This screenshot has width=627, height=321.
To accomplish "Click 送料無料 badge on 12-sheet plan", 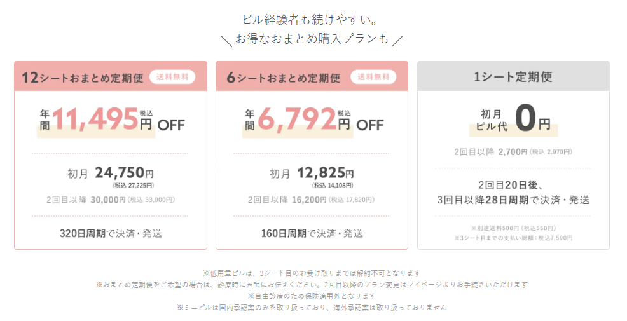I will pos(172,77).
